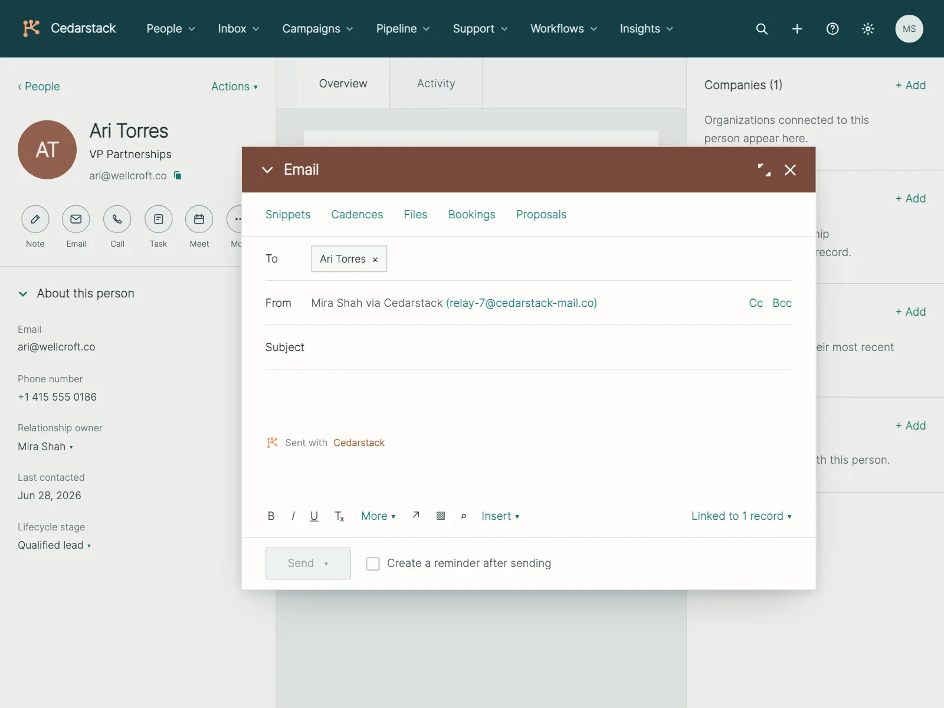Open Linked to 1 record dropdown
Viewport: 944px width, 708px height.
pyautogui.click(x=742, y=516)
